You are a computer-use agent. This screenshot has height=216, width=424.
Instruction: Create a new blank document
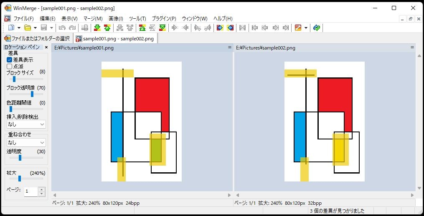pos(11,27)
